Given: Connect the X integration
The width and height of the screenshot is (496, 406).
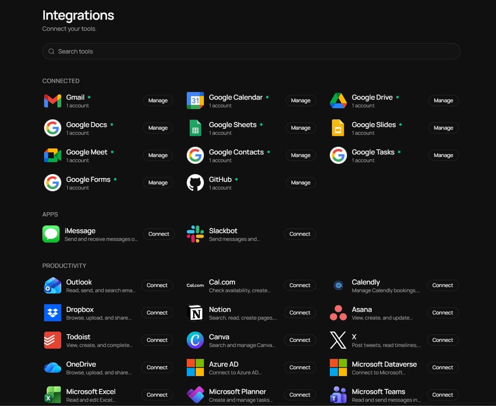Looking at the screenshot, I should 442,340.
